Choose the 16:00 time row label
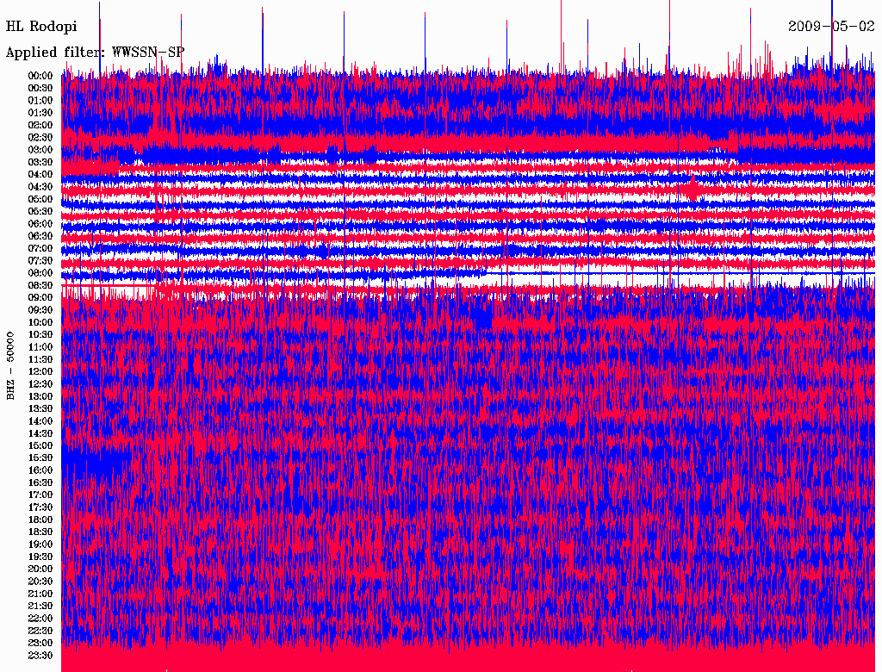This screenshot has height=672, width=882. click(41, 470)
